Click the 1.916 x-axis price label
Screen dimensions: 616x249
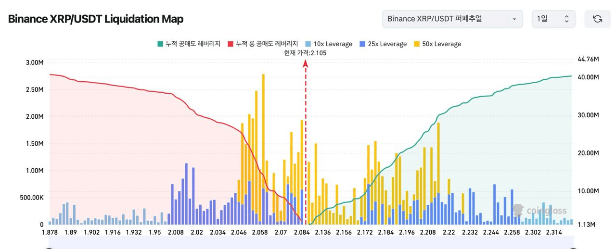pyautogui.click(x=113, y=233)
